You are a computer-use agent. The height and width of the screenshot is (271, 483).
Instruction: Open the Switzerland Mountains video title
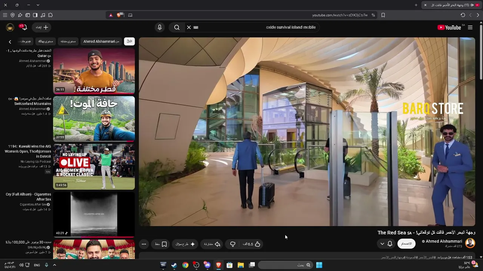(x=30, y=101)
